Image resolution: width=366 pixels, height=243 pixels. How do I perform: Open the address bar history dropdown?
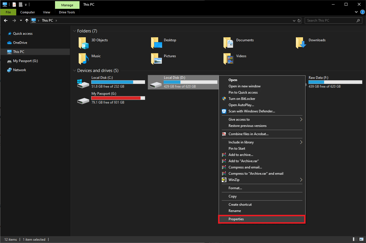click(294, 21)
